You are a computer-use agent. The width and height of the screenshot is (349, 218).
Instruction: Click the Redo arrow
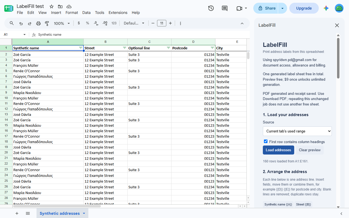pos(30,23)
